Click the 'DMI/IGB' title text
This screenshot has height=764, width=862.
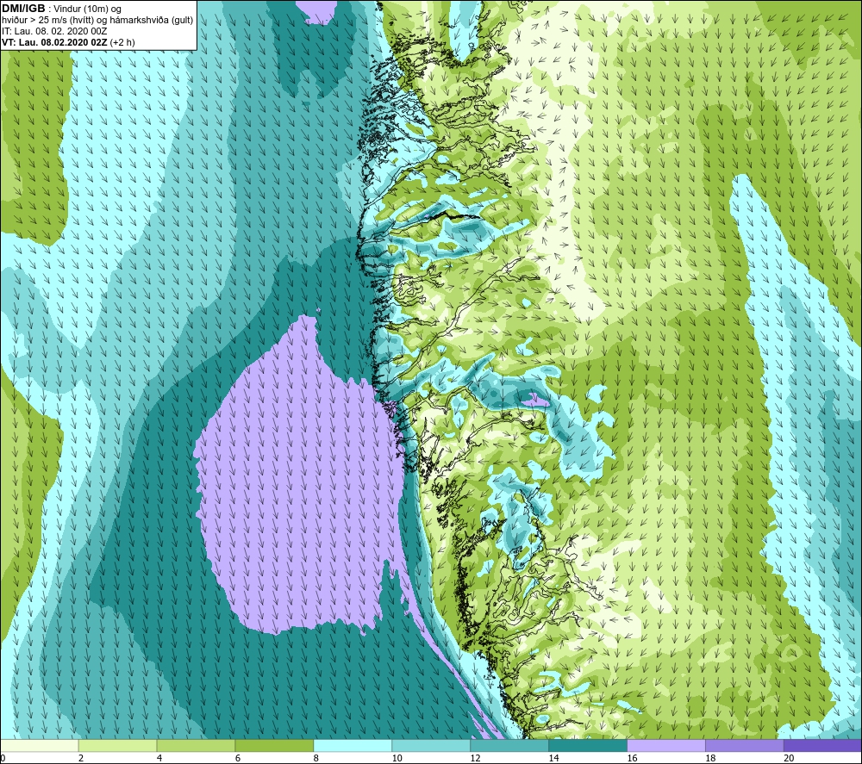click(x=23, y=9)
